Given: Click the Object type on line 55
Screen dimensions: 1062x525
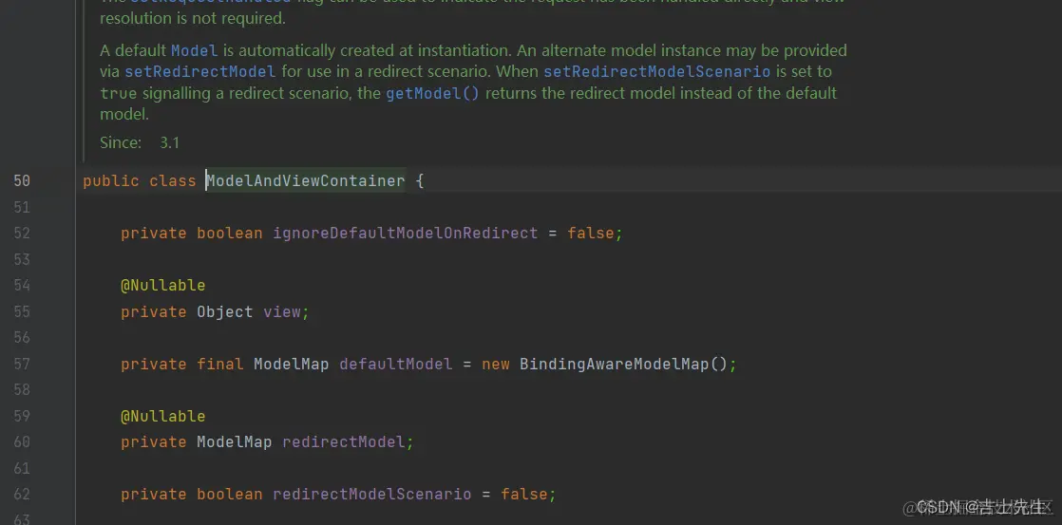Looking at the screenshot, I should tap(225, 312).
